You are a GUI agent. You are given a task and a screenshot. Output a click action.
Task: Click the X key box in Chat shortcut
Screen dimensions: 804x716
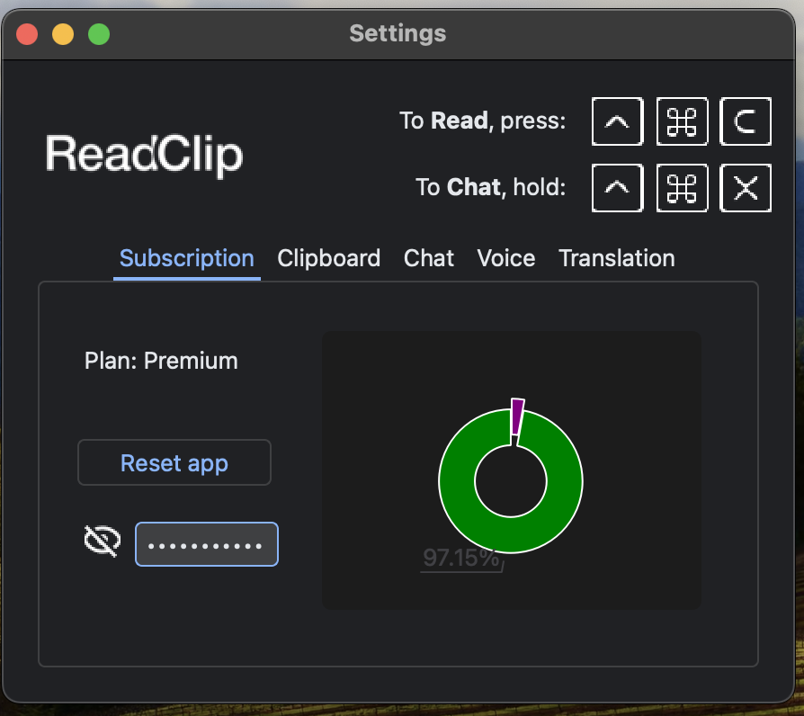tap(746, 188)
